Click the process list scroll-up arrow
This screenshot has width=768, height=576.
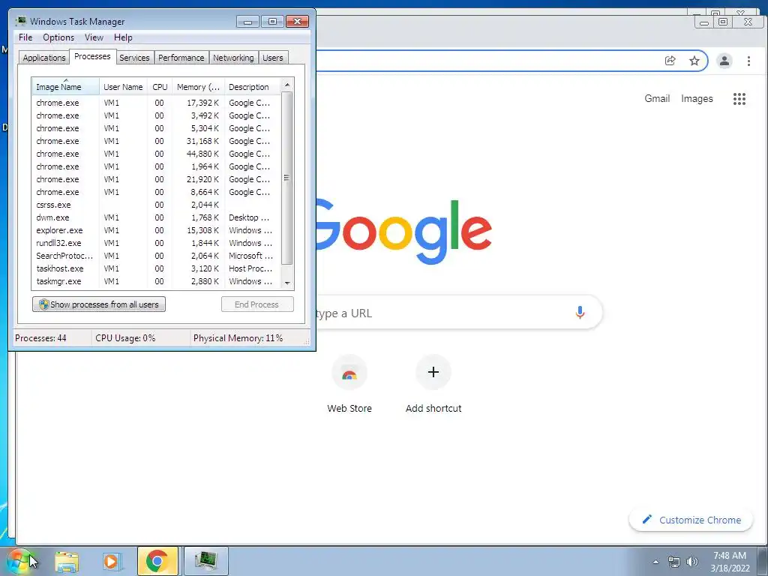coord(287,85)
